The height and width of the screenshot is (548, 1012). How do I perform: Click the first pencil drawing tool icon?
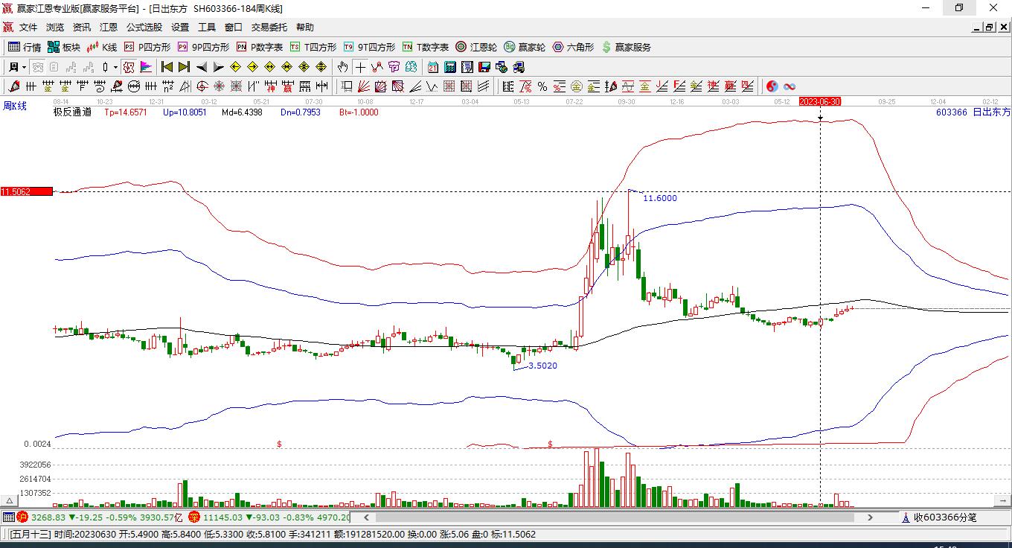pyautogui.click(x=14, y=86)
